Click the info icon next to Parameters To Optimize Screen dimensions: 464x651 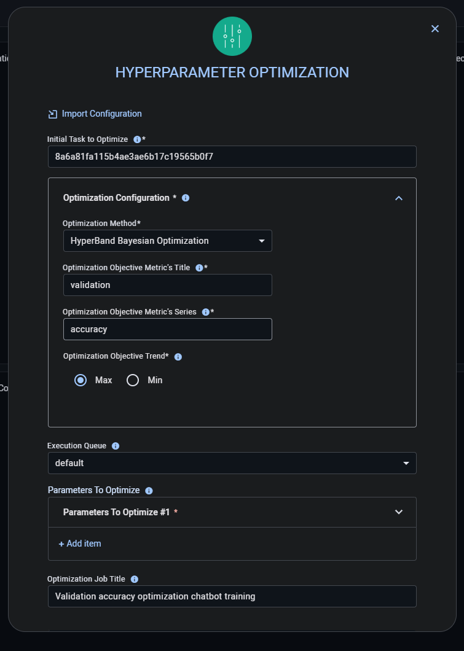(x=148, y=490)
